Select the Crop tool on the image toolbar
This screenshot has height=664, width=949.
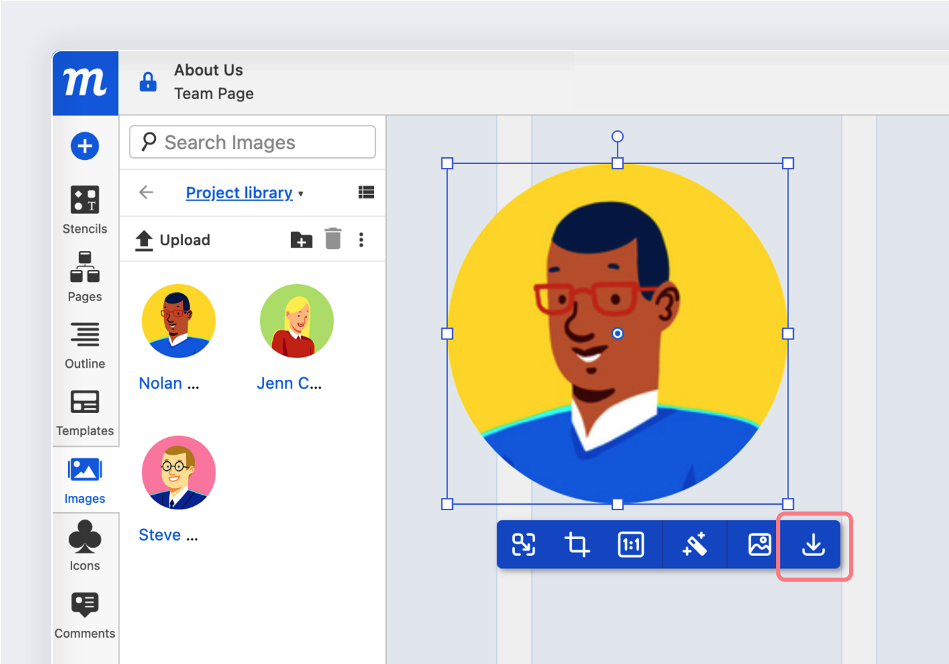point(578,545)
